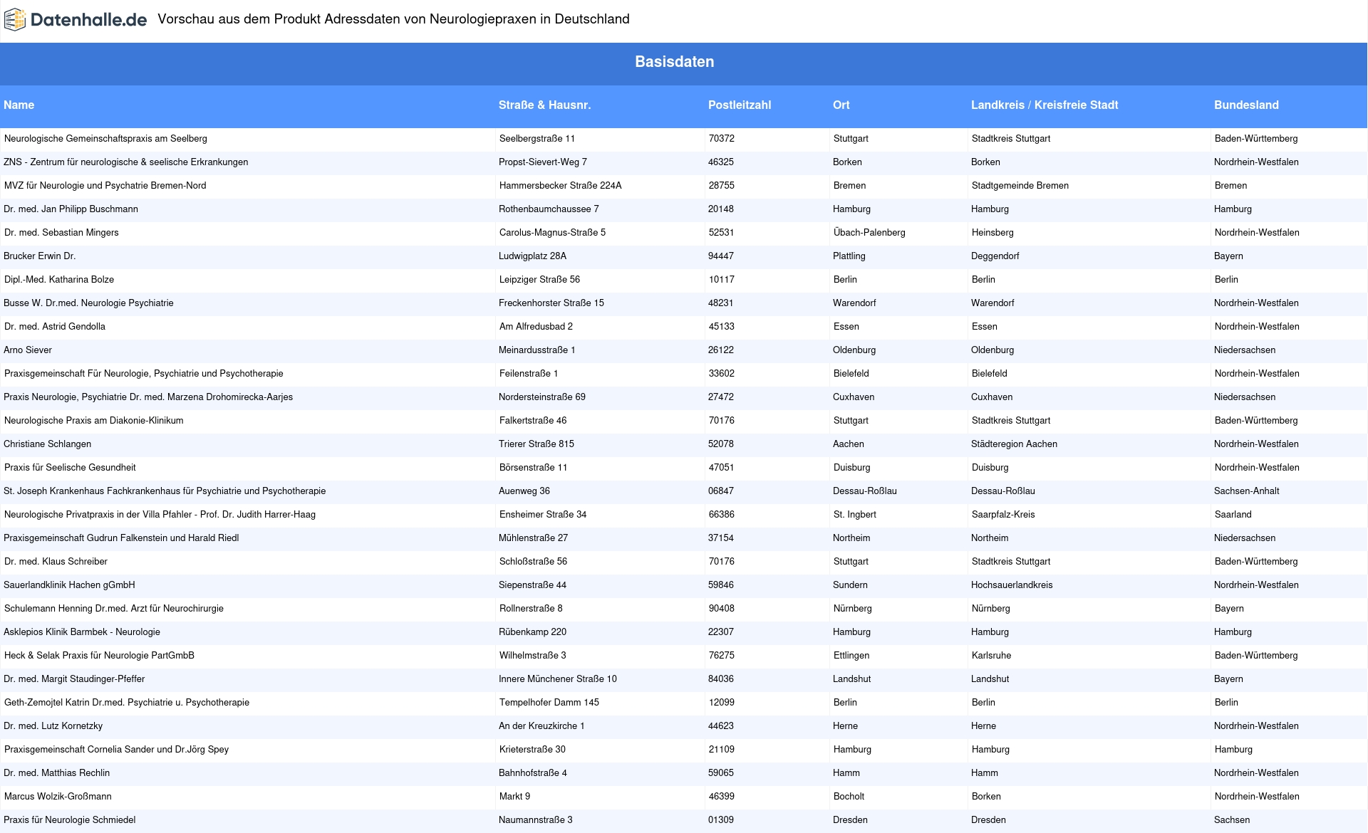Click Sauerlandklinik Hachen gGmbH
This screenshot has width=1368, height=833.
69,585
